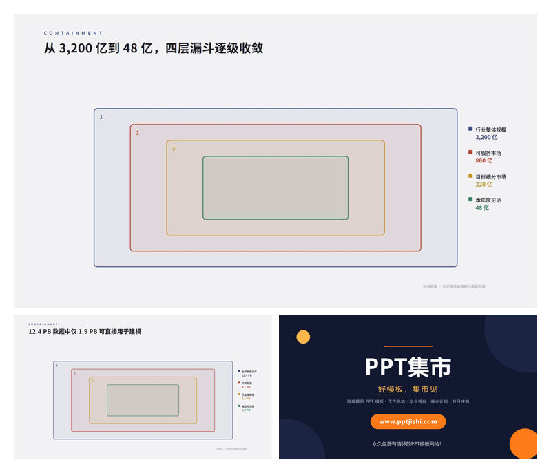Click the large slide's gray footnote text

(454, 286)
